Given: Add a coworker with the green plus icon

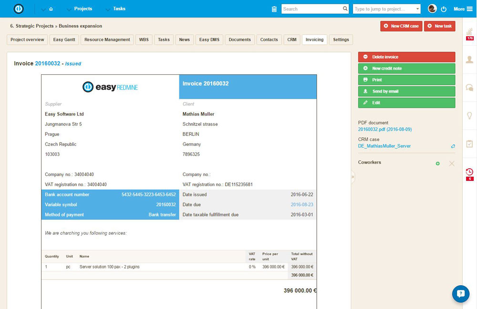Looking at the screenshot, I should pos(437,164).
